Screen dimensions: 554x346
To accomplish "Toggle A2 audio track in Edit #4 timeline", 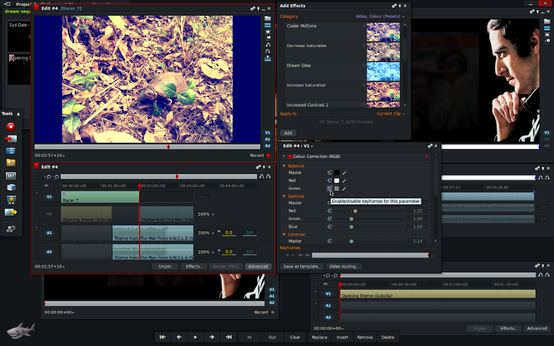I will tap(49, 251).
